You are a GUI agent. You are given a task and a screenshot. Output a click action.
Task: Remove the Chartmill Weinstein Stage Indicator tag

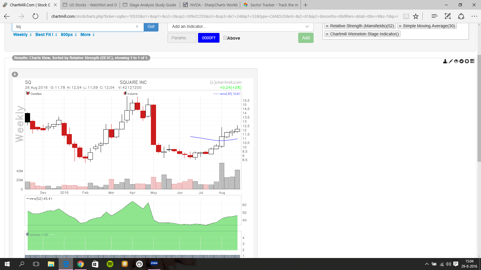click(x=327, y=34)
